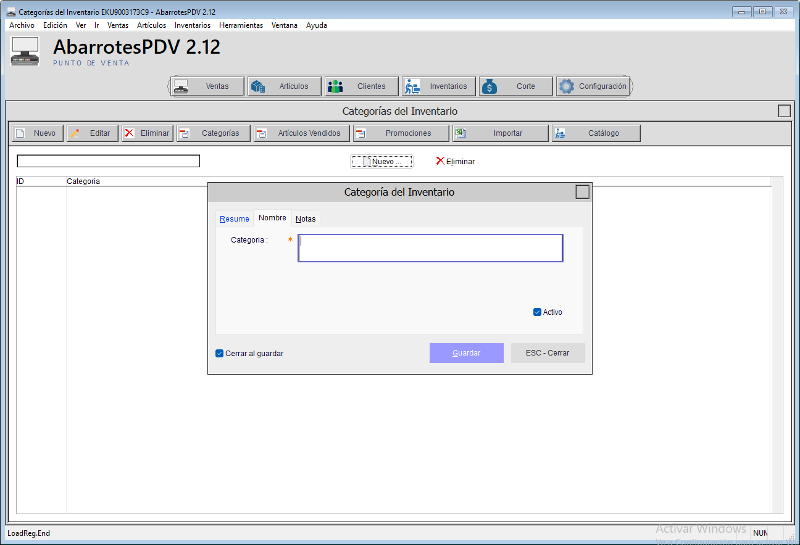Click the AbarrotesPDV 2.12 title text
Image resolution: width=800 pixels, height=545 pixels.
(137, 47)
